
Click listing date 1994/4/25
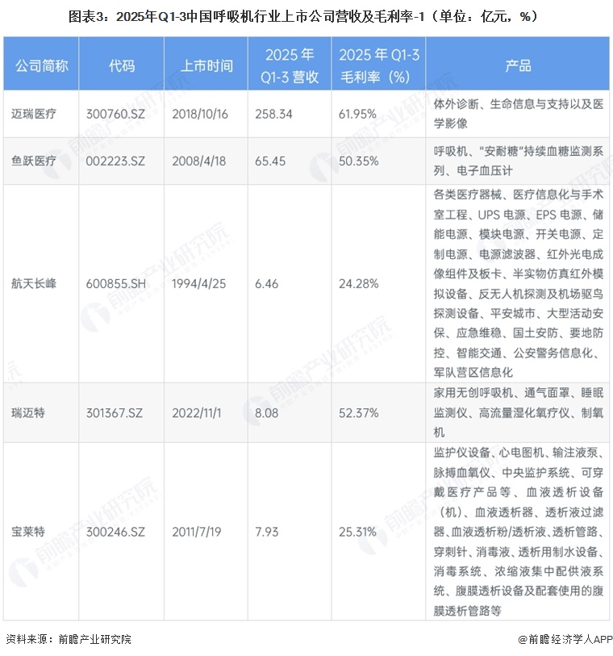coord(198,284)
